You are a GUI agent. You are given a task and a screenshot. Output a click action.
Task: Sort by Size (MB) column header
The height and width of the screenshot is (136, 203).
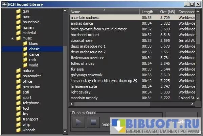[167, 11]
